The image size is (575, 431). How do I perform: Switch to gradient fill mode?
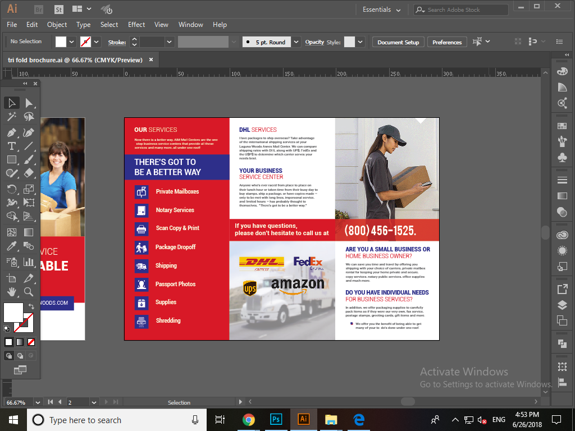point(19,341)
